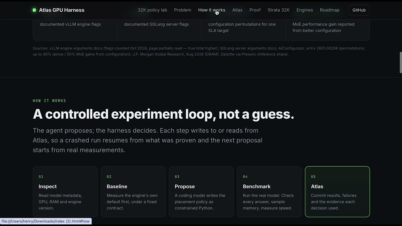Open the Roadmap nav link
This screenshot has width=402, height=226.
[x=330, y=10]
